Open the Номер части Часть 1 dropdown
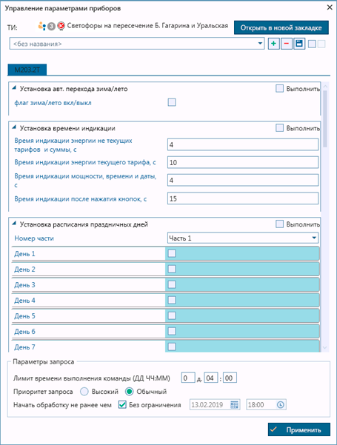The height and width of the screenshot is (445, 337). [x=243, y=238]
